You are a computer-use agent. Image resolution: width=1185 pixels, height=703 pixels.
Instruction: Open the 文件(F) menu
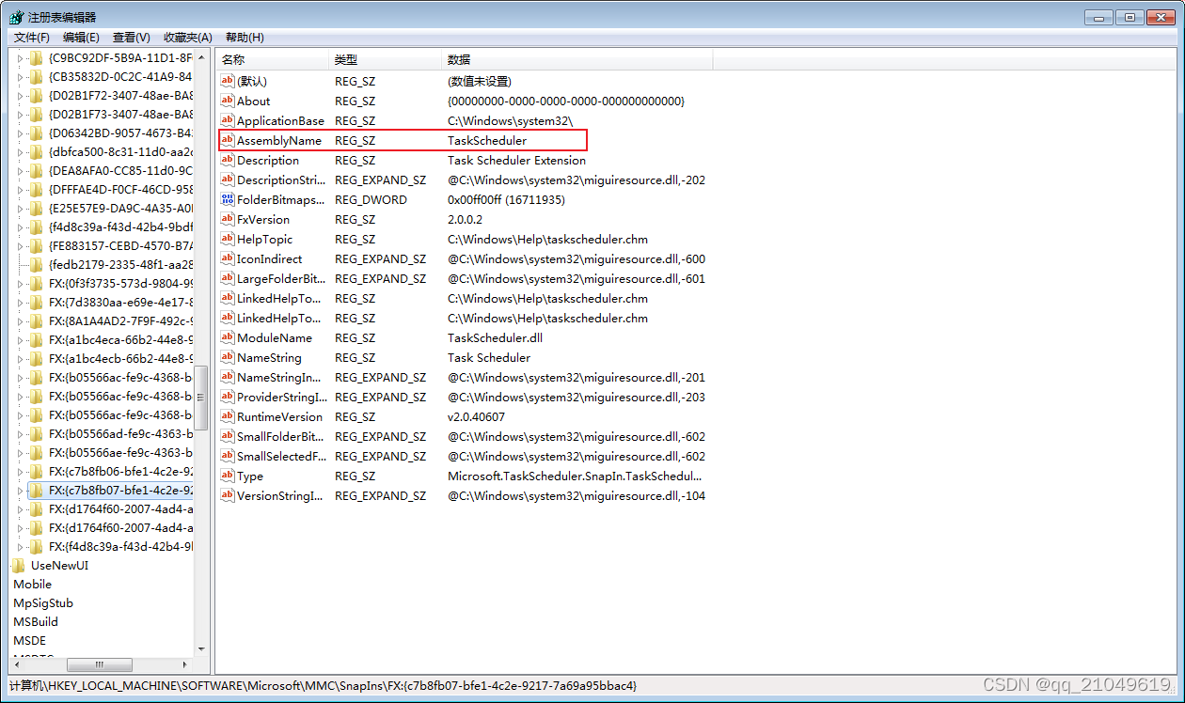32,38
